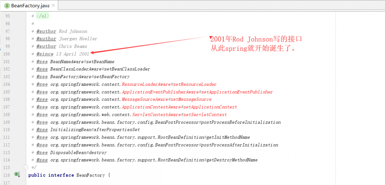Viewport: 385px width, 185px height.
Task: Click the @see tag on line 113
Action: coord(42,153)
